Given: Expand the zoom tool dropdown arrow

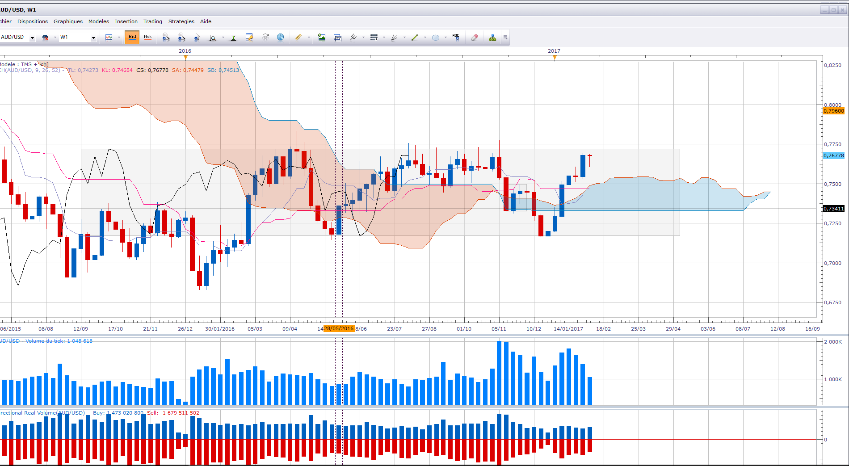Looking at the screenshot, I should point(223,38).
